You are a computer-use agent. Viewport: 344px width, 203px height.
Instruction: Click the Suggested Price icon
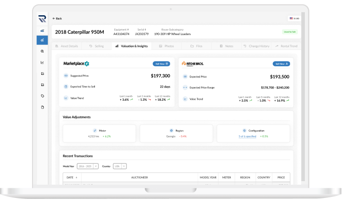tap(66, 76)
